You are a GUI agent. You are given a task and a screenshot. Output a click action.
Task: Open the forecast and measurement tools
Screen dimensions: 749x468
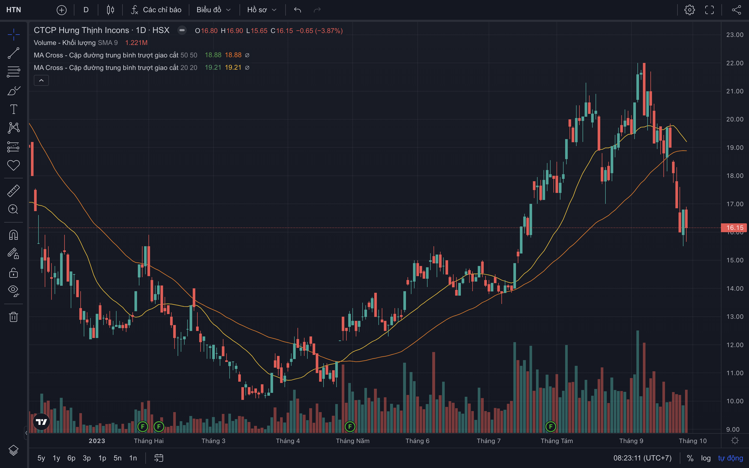[x=14, y=147]
